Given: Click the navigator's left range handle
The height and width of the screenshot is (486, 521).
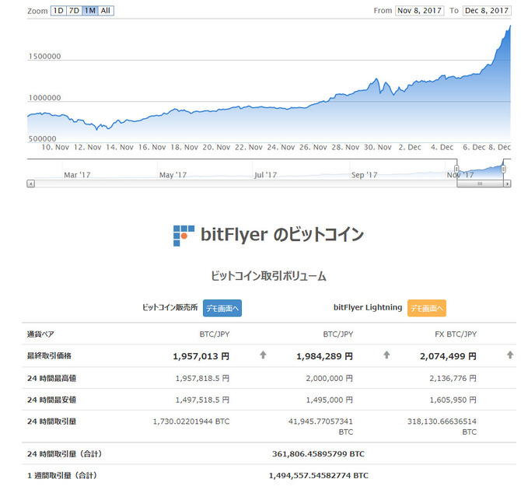Looking at the screenshot, I should point(456,169).
